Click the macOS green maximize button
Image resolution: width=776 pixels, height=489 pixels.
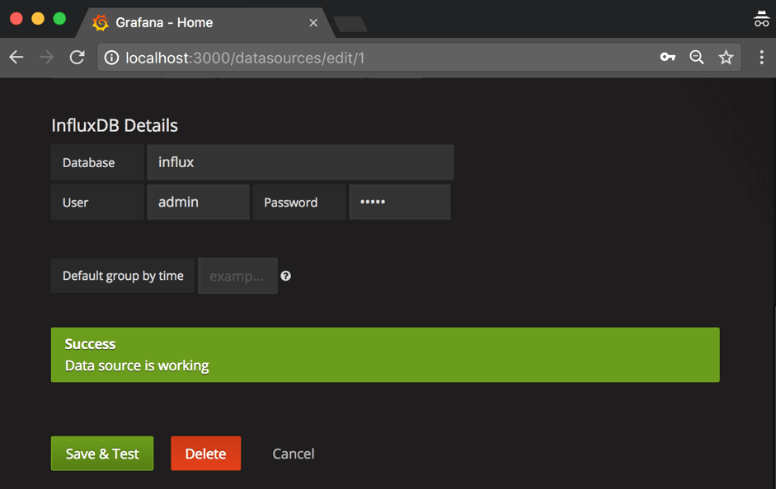(x=59, y=19)
